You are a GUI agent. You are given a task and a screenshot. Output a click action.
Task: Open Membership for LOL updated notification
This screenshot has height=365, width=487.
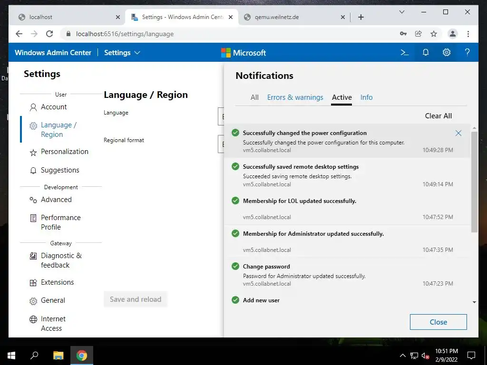[x=347, y=209]
